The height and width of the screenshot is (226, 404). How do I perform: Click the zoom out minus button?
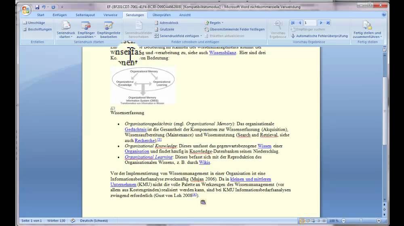click(x=343, y=221)
